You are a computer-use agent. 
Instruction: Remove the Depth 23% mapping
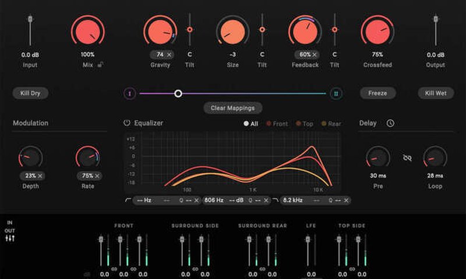(x=41, y=176)
